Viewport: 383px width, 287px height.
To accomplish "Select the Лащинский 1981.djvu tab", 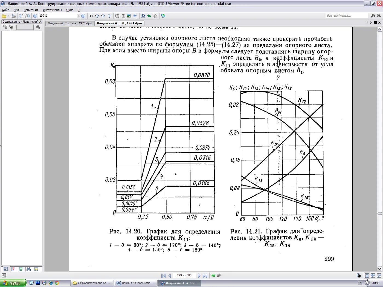I will tap(119, 23).
